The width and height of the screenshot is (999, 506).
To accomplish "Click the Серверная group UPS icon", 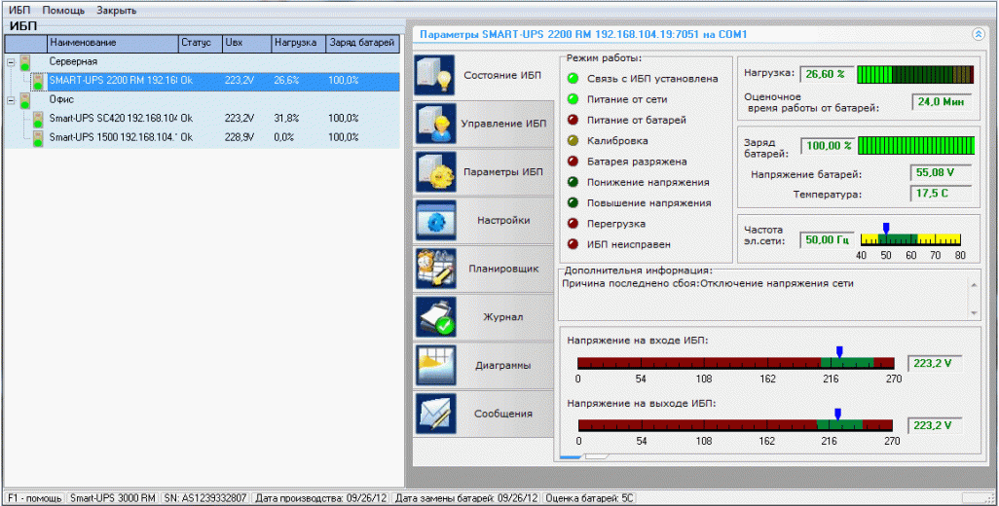I will (x=25, y=62).
